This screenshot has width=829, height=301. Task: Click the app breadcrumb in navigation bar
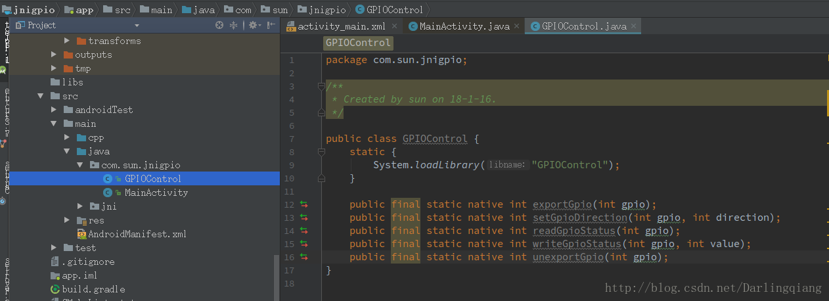(x=79, y=10)
